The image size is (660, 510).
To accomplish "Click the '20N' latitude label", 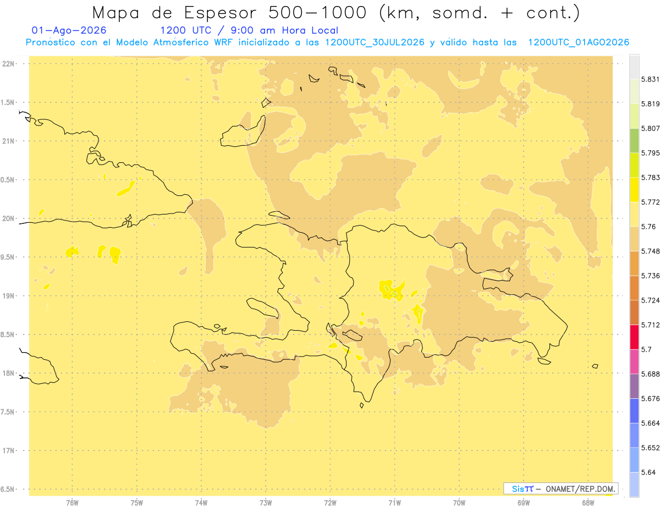I will click(x=9, y=218).
